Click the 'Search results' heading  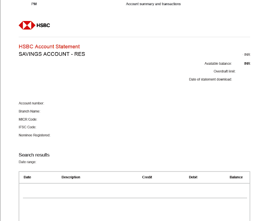coord(34,155)
